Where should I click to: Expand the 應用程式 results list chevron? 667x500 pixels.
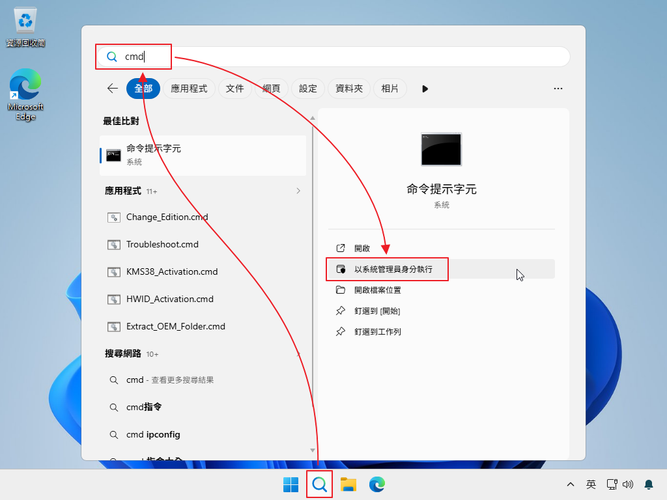298,191
